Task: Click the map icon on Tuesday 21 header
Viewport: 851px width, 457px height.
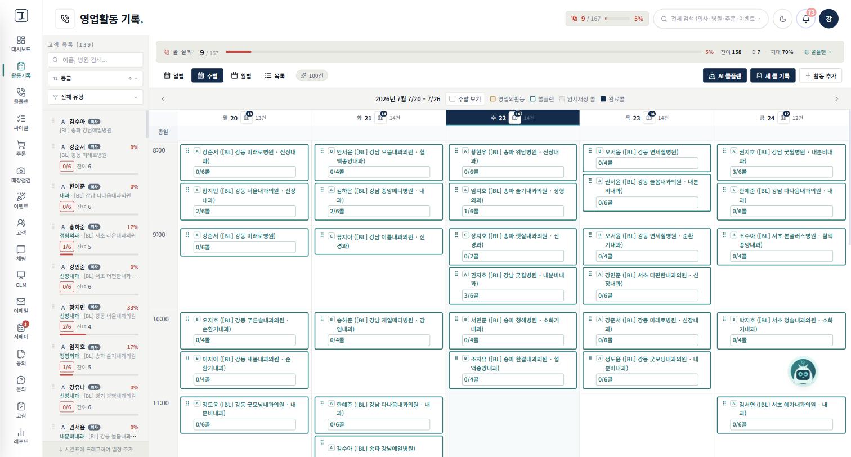Action: [x=380, y=118]
